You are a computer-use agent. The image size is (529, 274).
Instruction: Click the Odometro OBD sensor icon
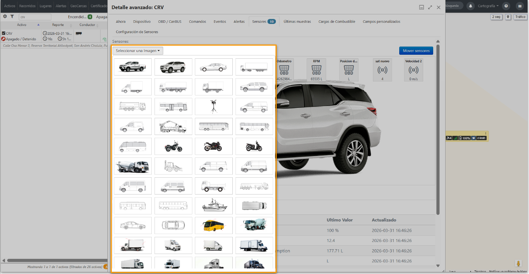pyautogui.click(x=284, y=70)
